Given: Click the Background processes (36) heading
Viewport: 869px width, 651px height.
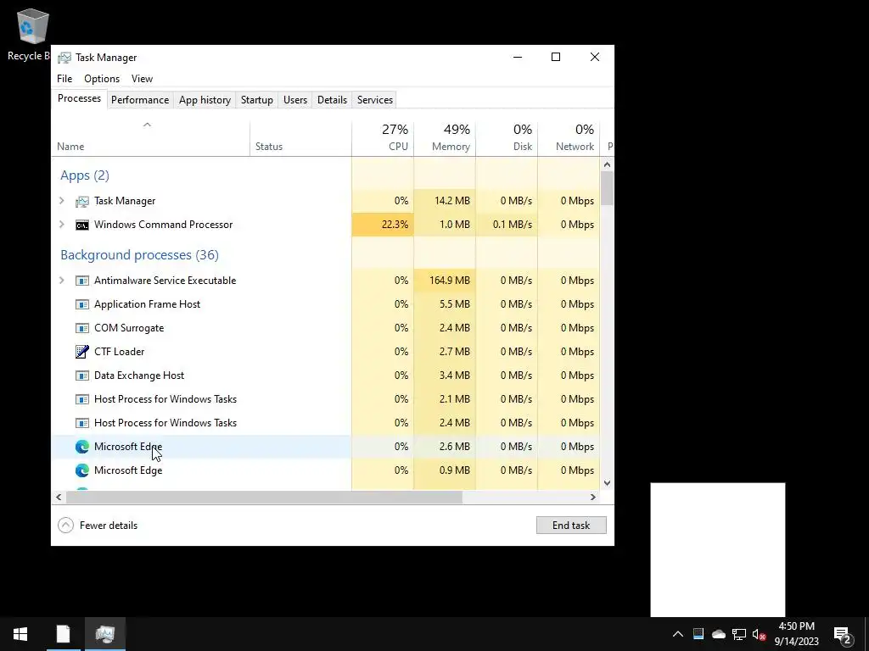Looking at the screenshot, I should pyautogui.click(x=140, y=254).
